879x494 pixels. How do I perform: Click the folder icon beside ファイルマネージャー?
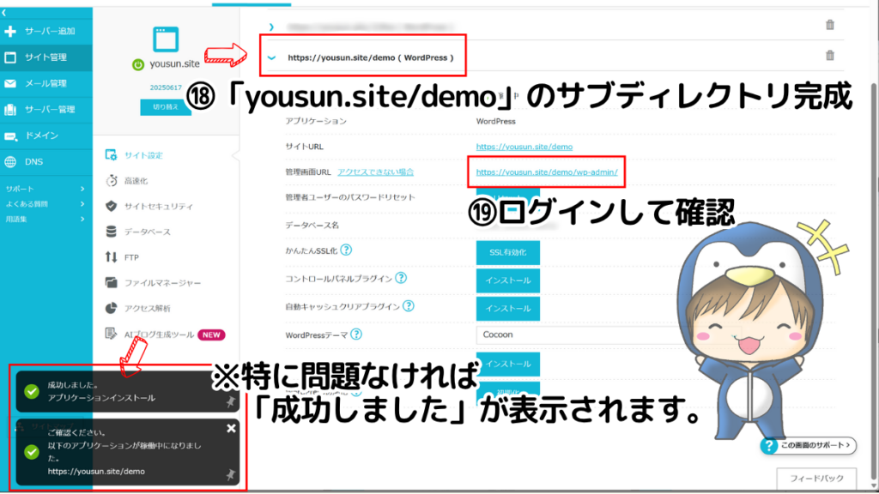pyautogui.click(x=111, y=282)
